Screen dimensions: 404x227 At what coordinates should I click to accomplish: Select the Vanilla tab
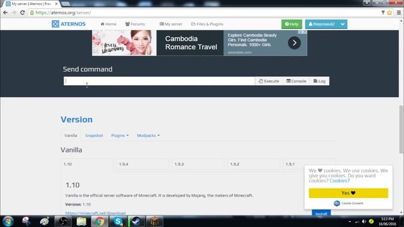tap(71, 136)
